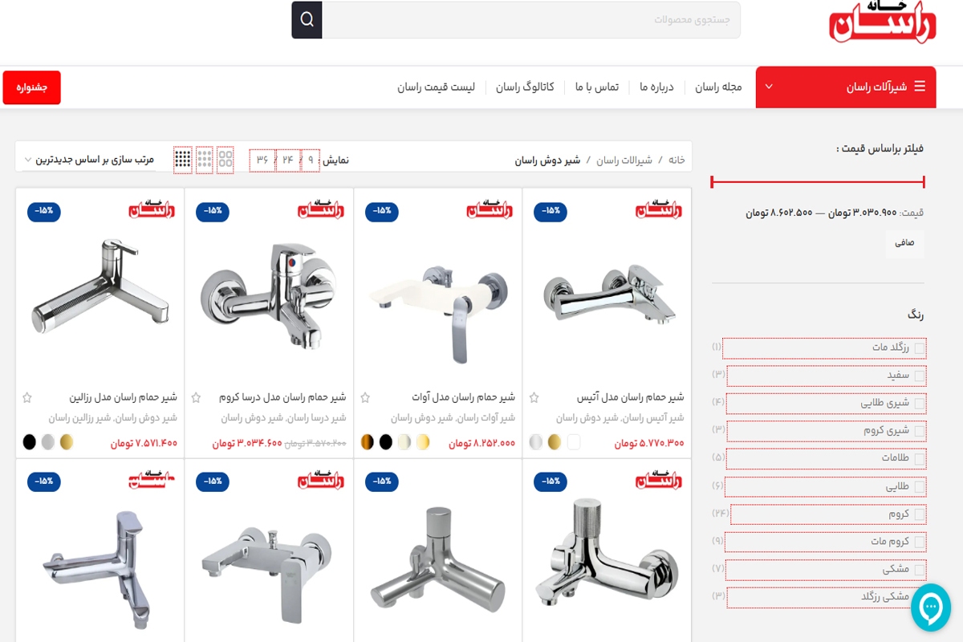Click the صافی price filter button
Viewport: 963px width, 642px height.
[x=905, y=242]
